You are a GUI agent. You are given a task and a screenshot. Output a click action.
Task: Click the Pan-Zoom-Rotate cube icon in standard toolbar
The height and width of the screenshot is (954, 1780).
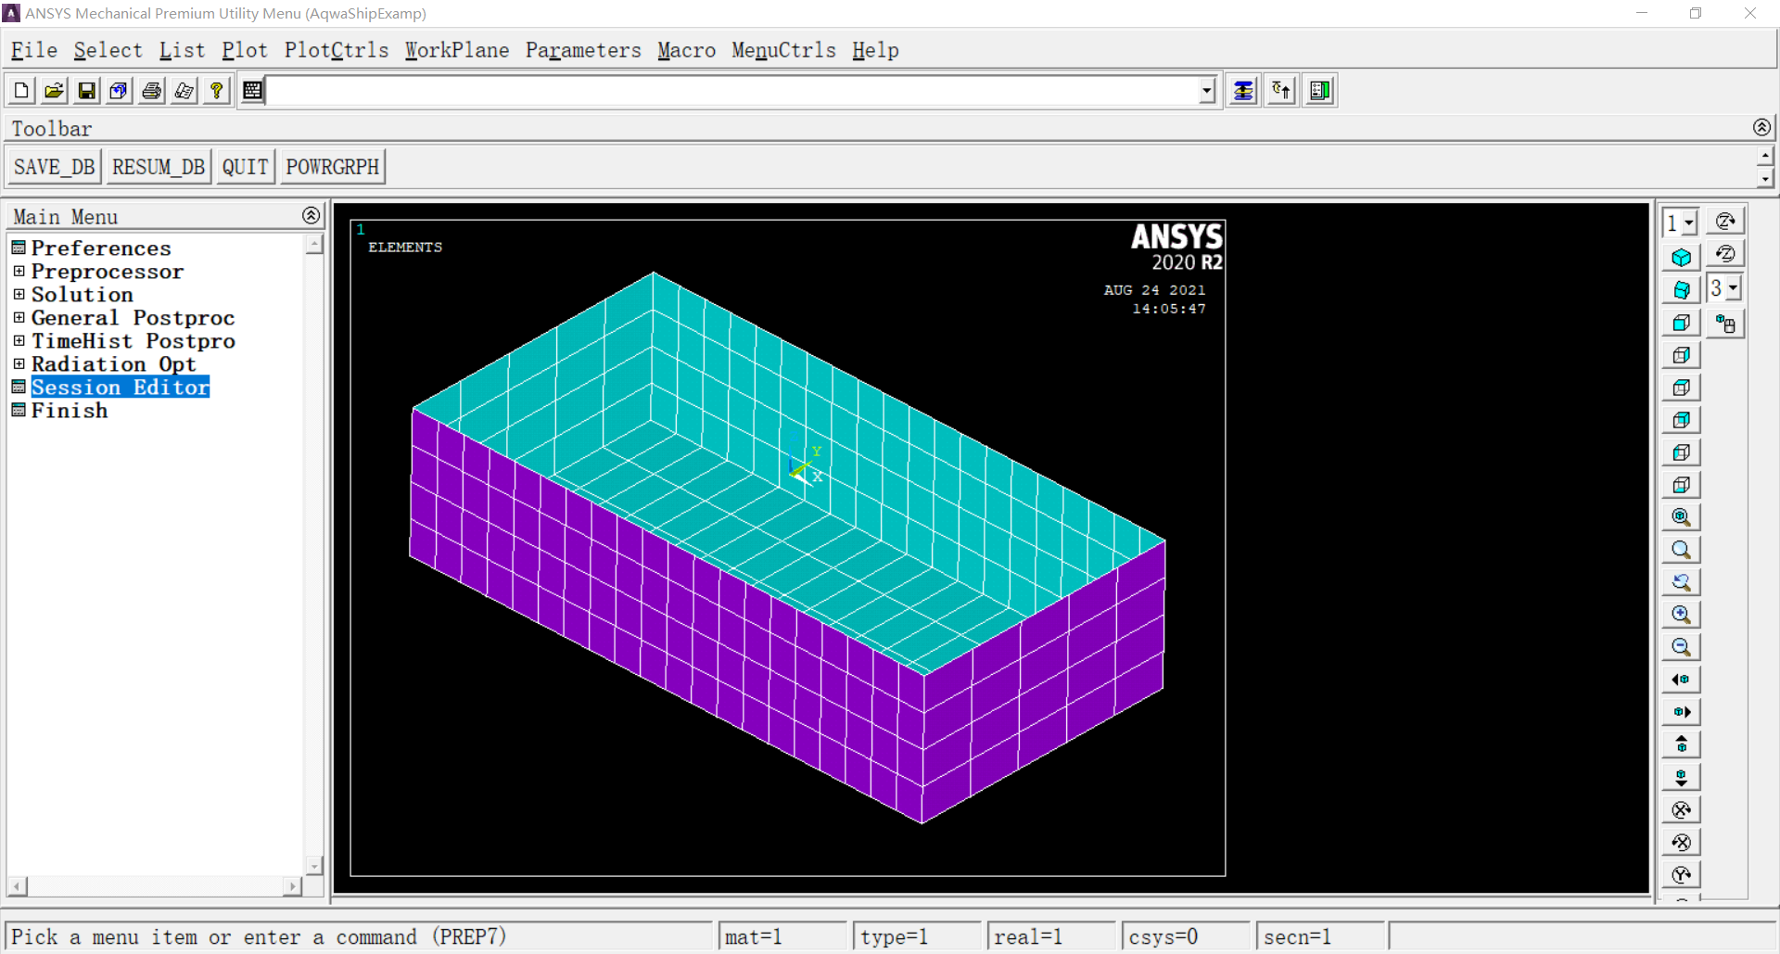point(119,91)
